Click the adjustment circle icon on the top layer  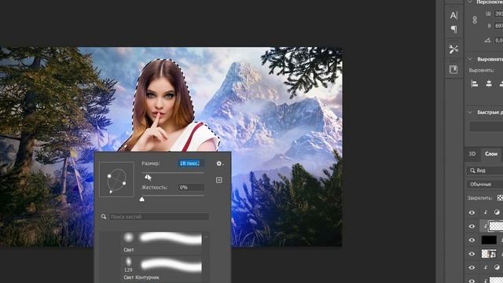tap(497, 212)
